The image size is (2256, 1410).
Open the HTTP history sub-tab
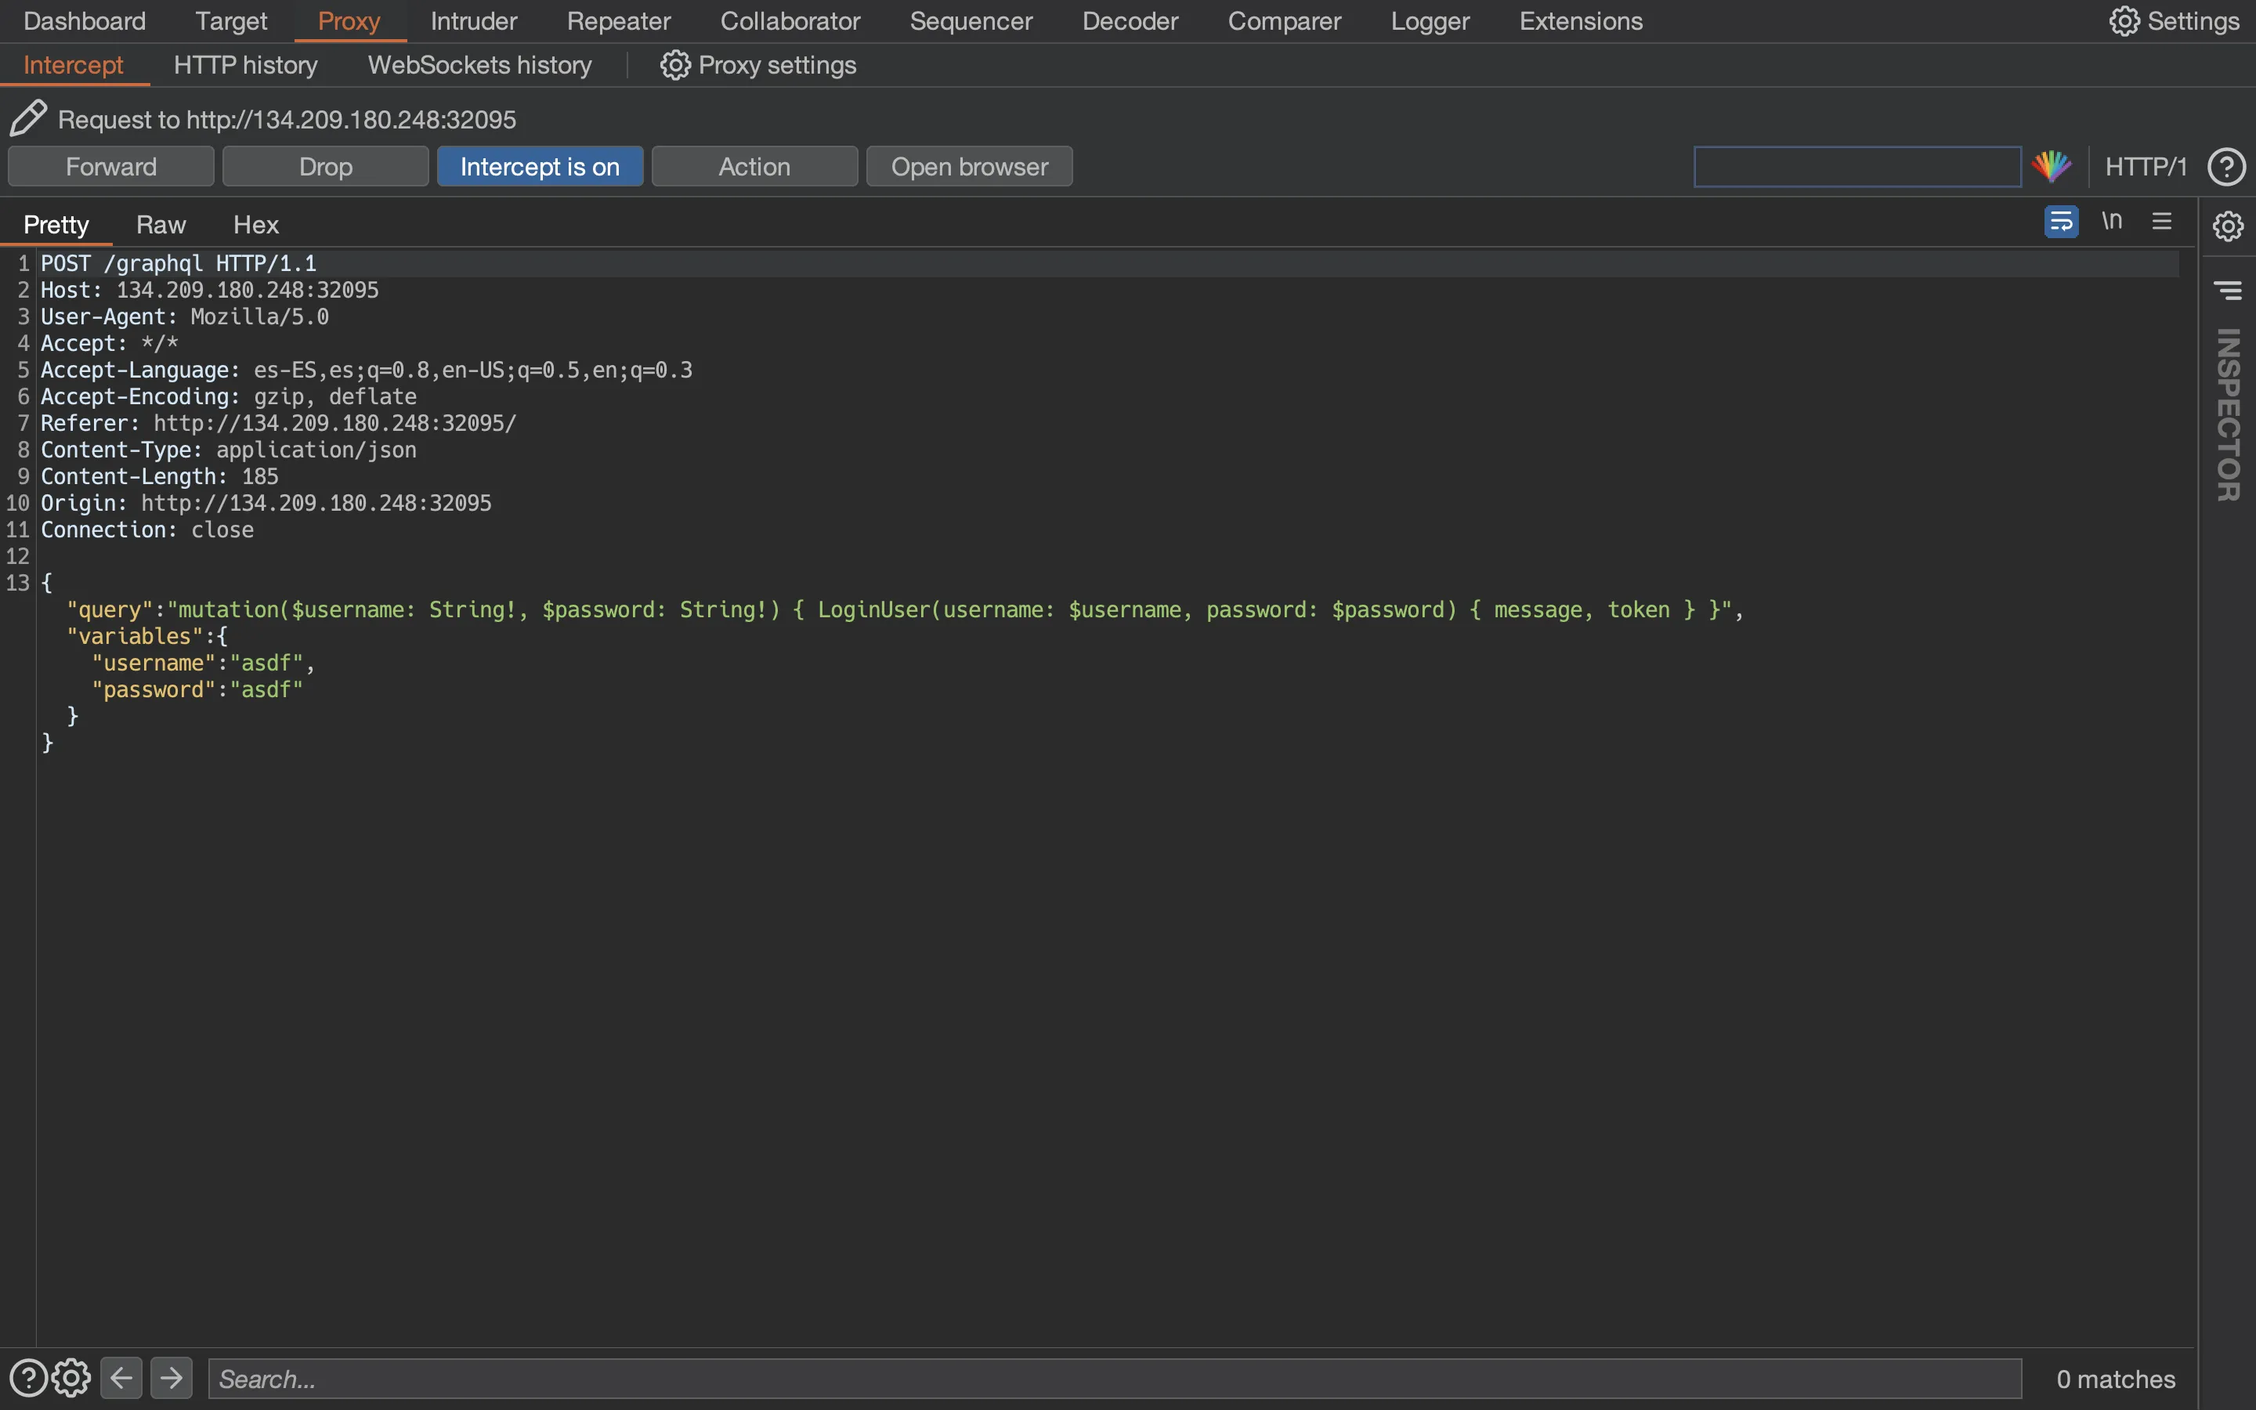[246, 65]
